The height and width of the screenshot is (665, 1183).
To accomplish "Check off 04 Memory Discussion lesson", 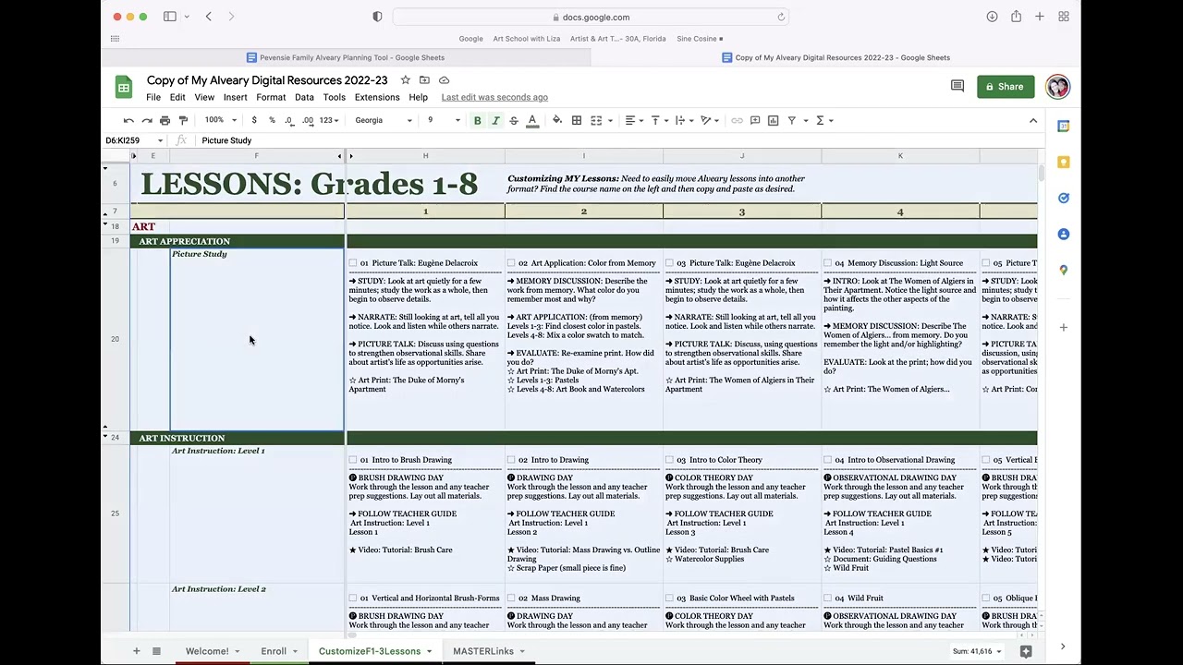I will [827, 263].
